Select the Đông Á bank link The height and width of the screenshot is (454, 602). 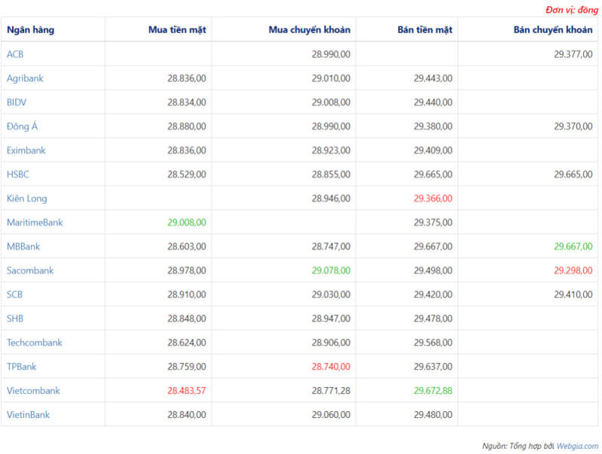coord(22,126)
